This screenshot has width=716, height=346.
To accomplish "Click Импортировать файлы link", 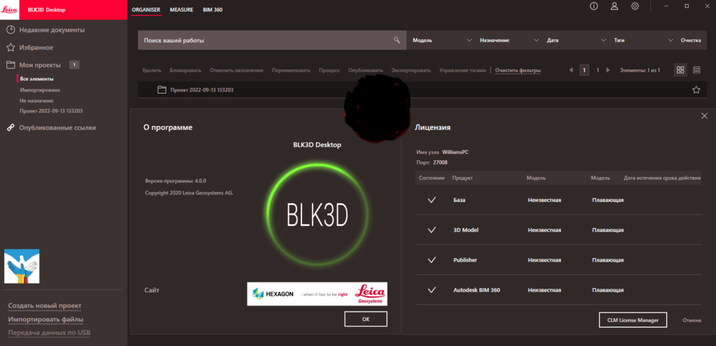I will pyautogui.click(x=45, y=319).
